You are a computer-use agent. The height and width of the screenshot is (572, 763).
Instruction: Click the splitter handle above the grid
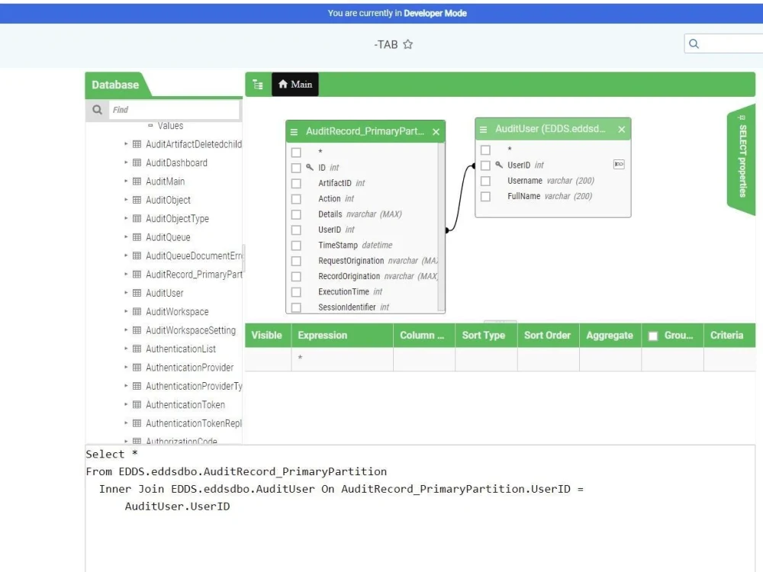pyautogui.click(x=501, y=322)
